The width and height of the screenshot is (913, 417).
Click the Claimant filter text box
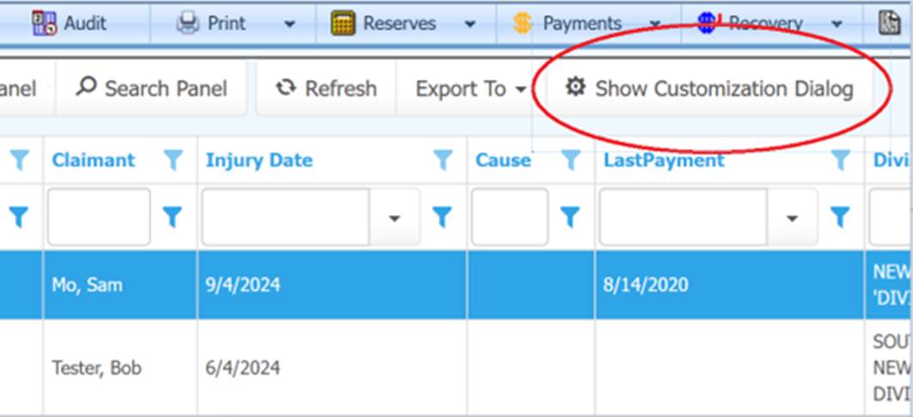tap(99, 218)
